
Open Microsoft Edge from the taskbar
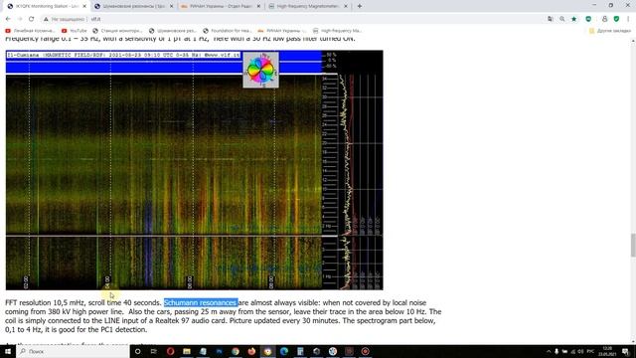284,351
